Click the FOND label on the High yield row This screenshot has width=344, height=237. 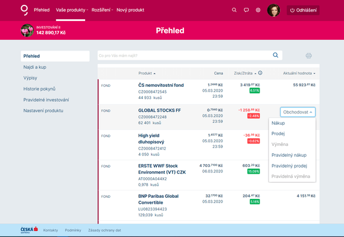click(x=106, y=136)
